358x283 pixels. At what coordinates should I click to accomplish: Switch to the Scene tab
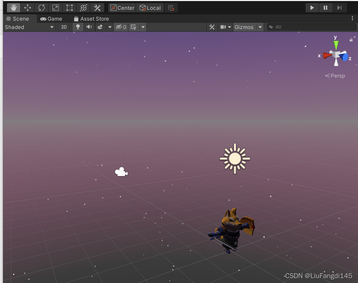[18, 19]
